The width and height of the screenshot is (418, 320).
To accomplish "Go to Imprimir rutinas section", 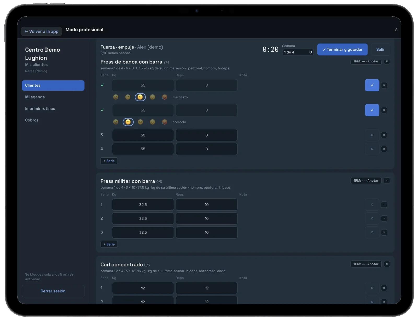I will point(53,109).
